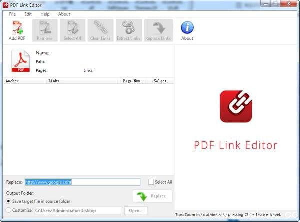Click the Open... button
The image size is (300, 222).
136,210
